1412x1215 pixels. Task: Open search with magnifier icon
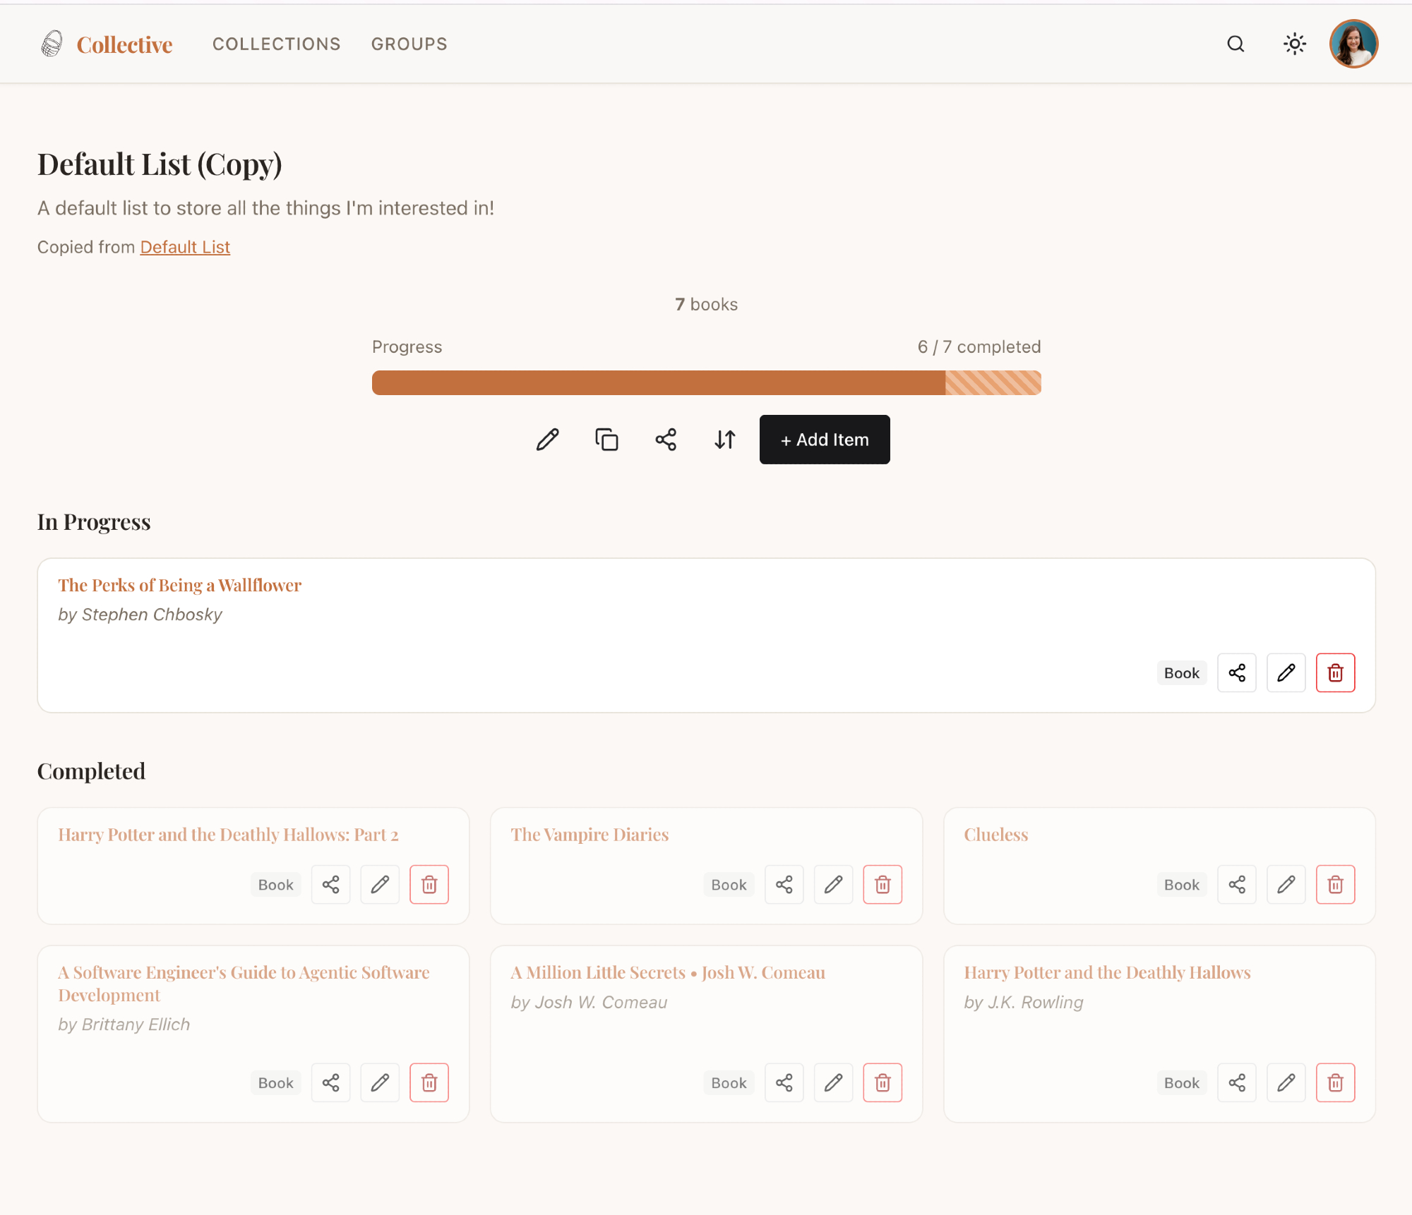point(1235,44)
